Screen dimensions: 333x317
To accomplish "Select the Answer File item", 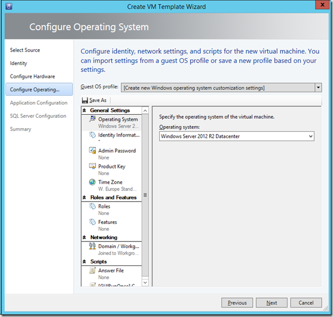I will click(112, 273).
